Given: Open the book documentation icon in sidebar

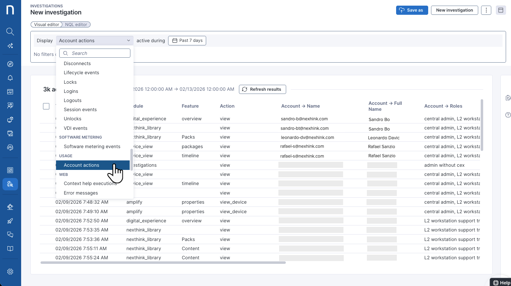Looking at the screenshot, I should pos(10,249).
